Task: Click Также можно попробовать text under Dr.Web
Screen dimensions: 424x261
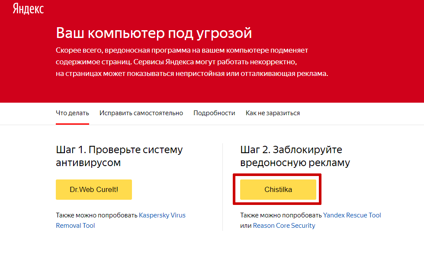Action: (x=97, y=215)
